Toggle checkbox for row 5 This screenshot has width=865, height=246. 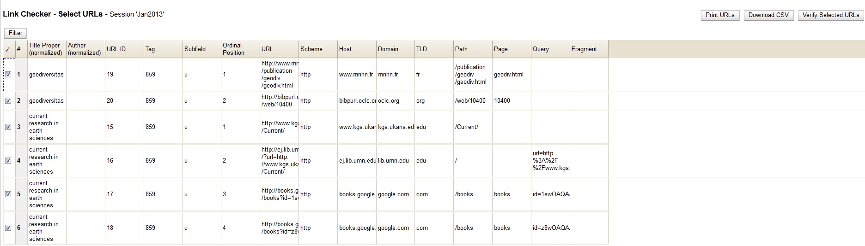tap(8, 194)
